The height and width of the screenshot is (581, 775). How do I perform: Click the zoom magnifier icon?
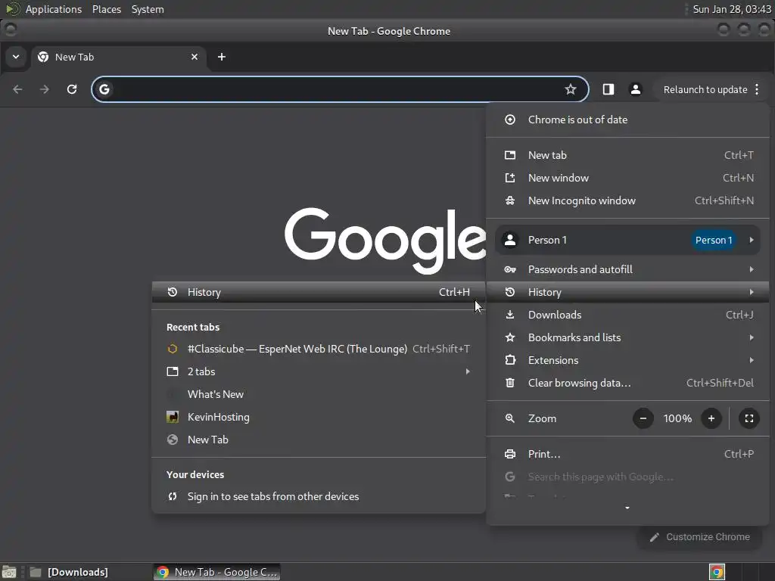point(509,418)
